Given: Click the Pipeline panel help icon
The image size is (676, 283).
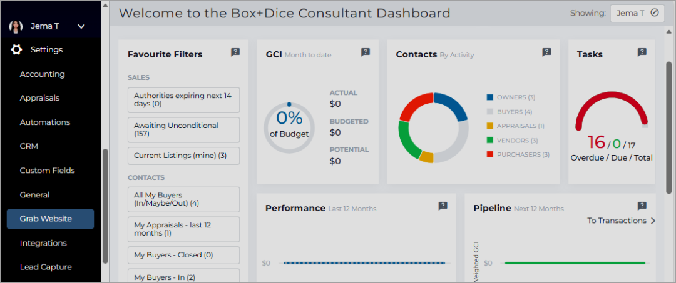Looking at the screenshot, I should pyautogui.click(x=642, y=206).
